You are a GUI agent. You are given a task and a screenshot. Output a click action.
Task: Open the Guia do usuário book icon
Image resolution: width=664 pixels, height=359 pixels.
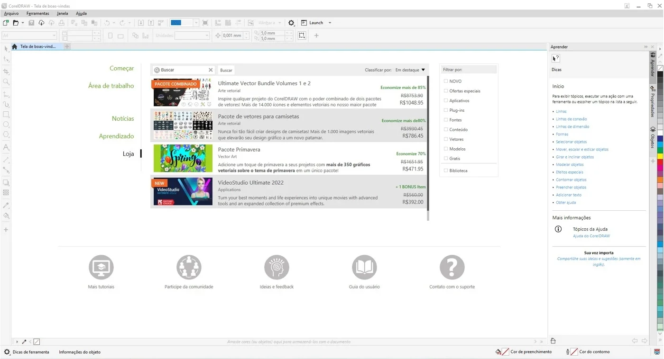tap(364, 267)
